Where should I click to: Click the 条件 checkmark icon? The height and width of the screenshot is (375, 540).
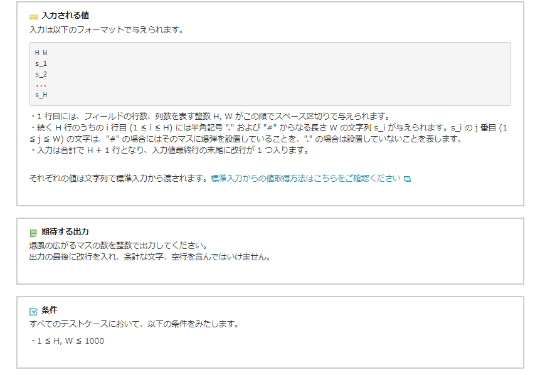click(34, 311)
